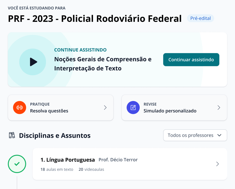The width and height of the screenshot is (235, 189).
Task: Expand Resolva questões with the chevron arrow
Action: click(x=105, y=108)
